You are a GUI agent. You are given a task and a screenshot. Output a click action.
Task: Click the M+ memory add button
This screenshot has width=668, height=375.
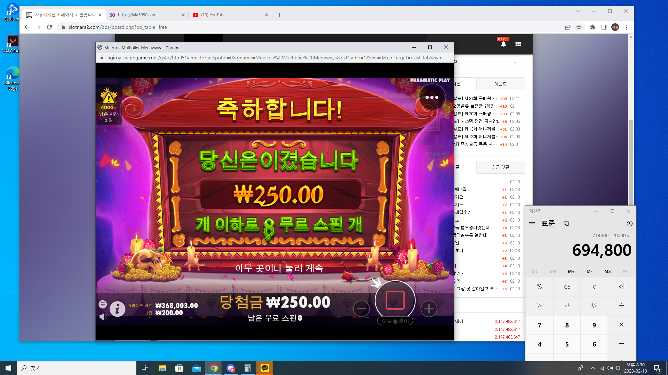(571, 272)
